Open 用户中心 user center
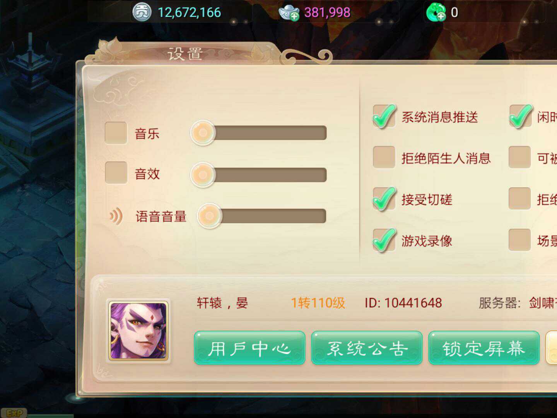 [x=249, y=348]
